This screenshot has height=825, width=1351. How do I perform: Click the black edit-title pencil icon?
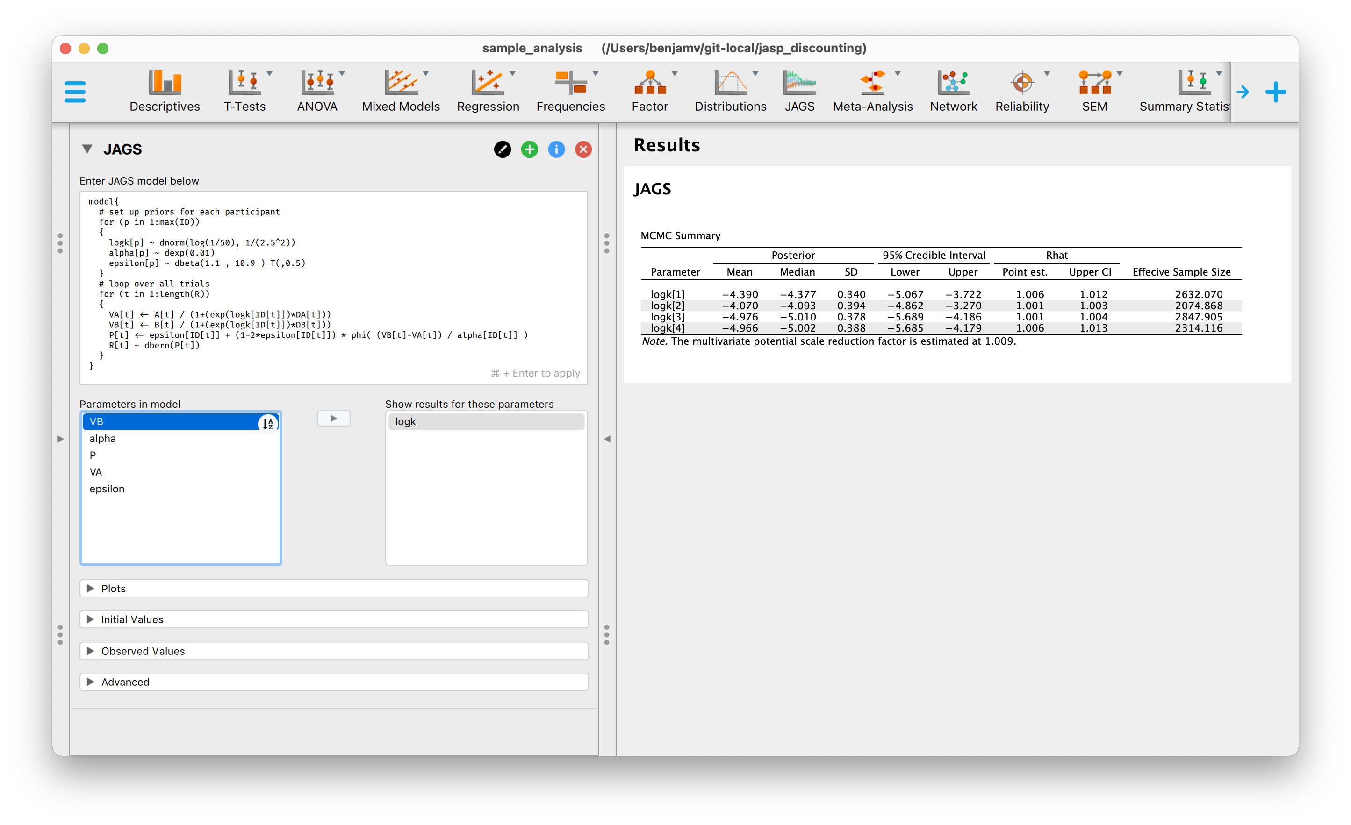pos(502,149)
